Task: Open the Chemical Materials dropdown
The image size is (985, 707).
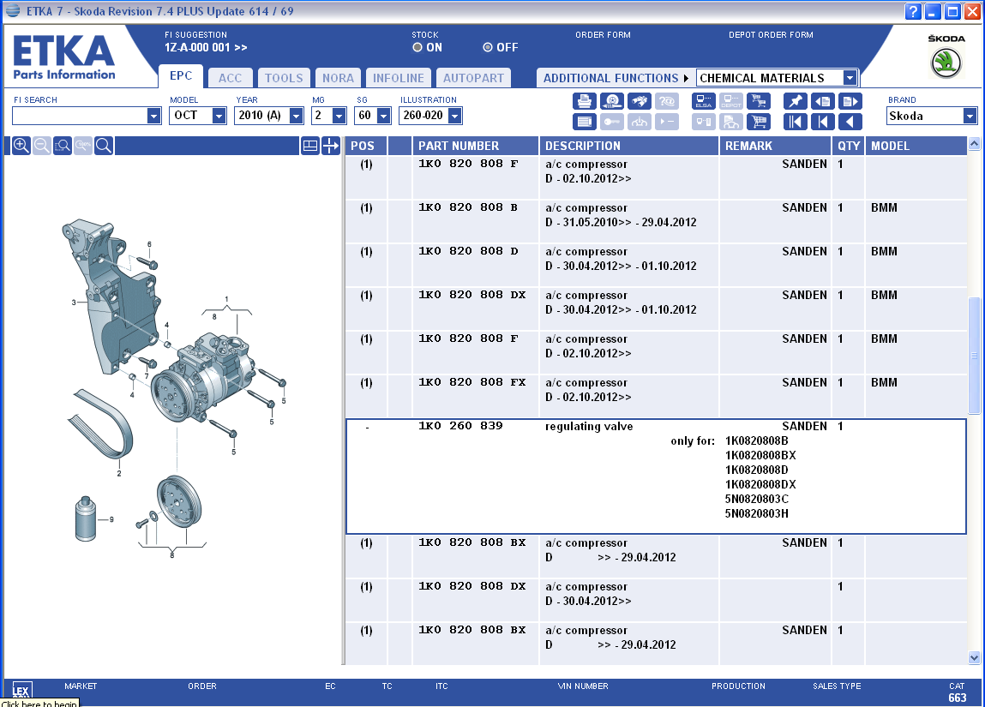Action: tap(850, 78)
